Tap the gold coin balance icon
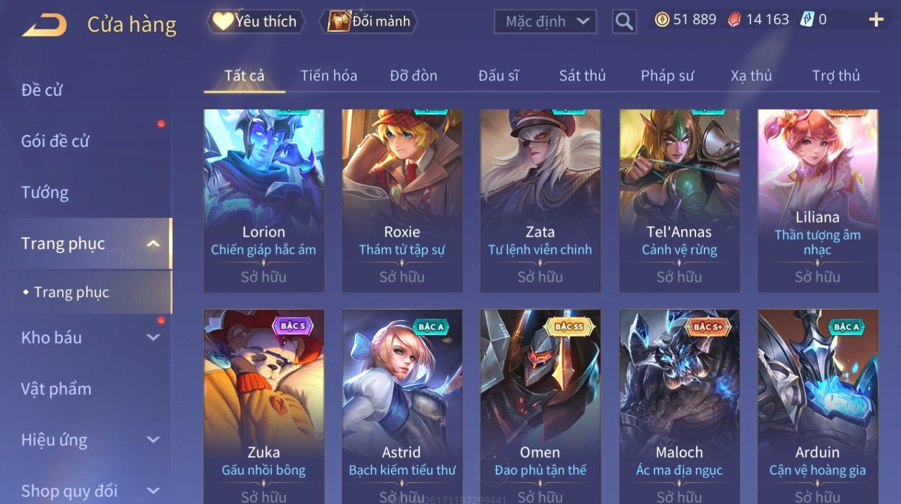 (x=662, y=20)
